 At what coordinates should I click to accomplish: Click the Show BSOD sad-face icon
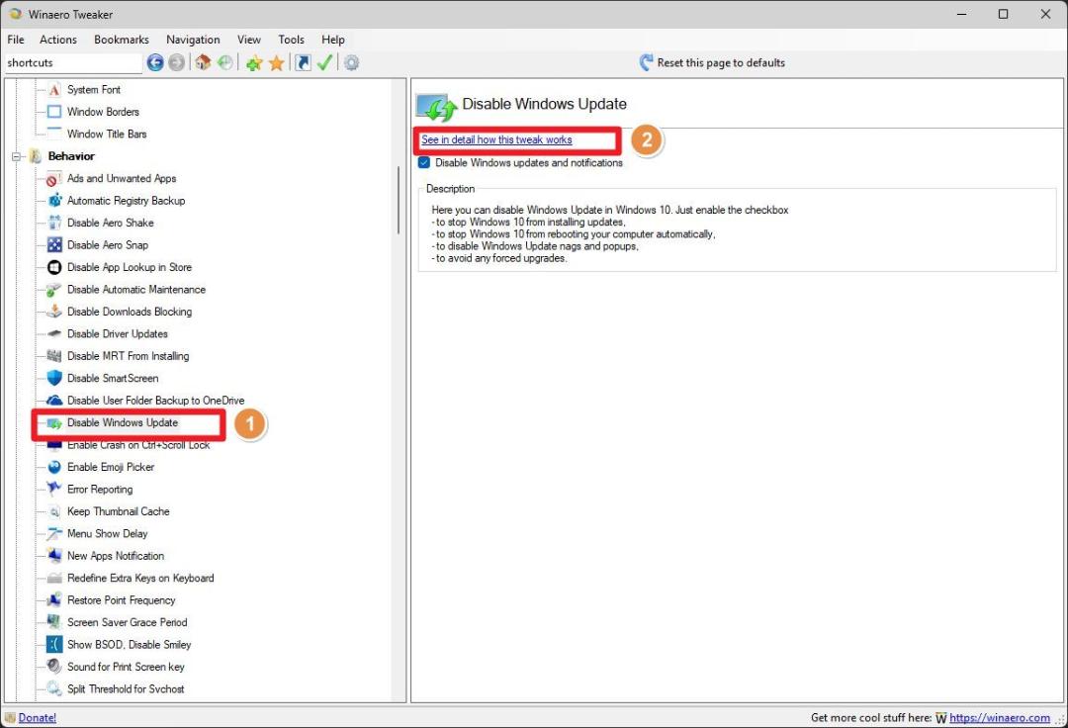(x=54, y=645)
